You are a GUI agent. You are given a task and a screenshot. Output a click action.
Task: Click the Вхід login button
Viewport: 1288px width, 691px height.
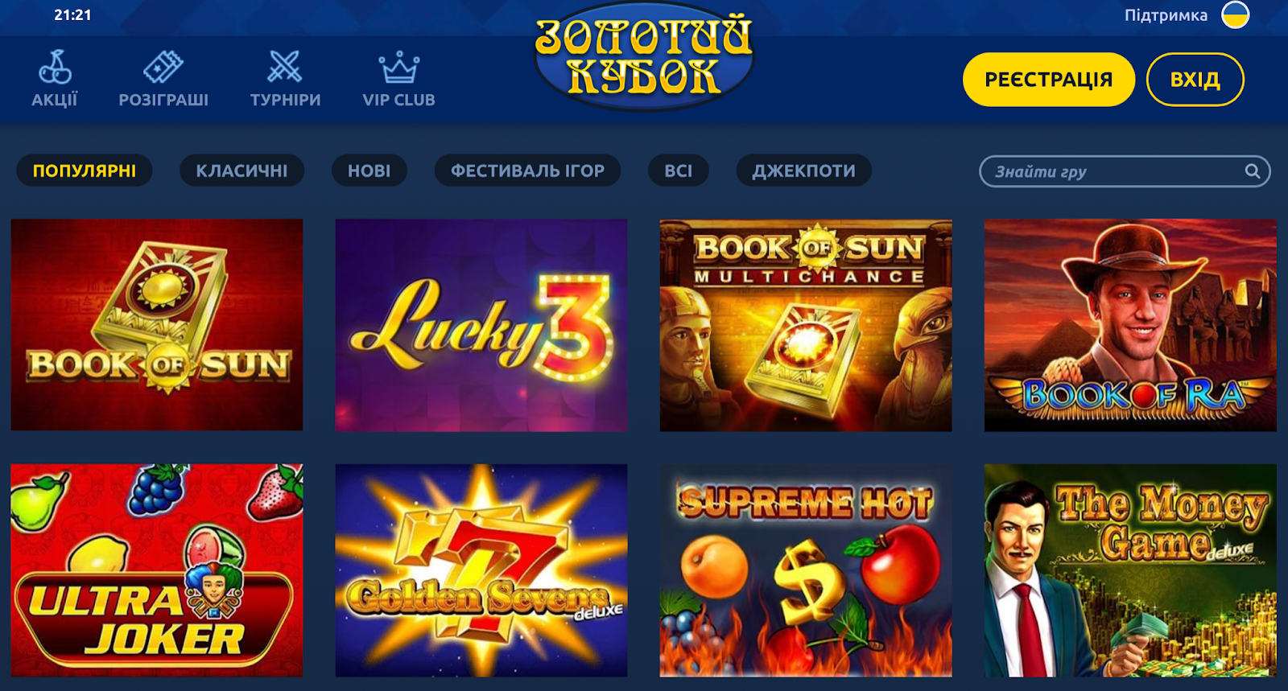click(1195, 80)
